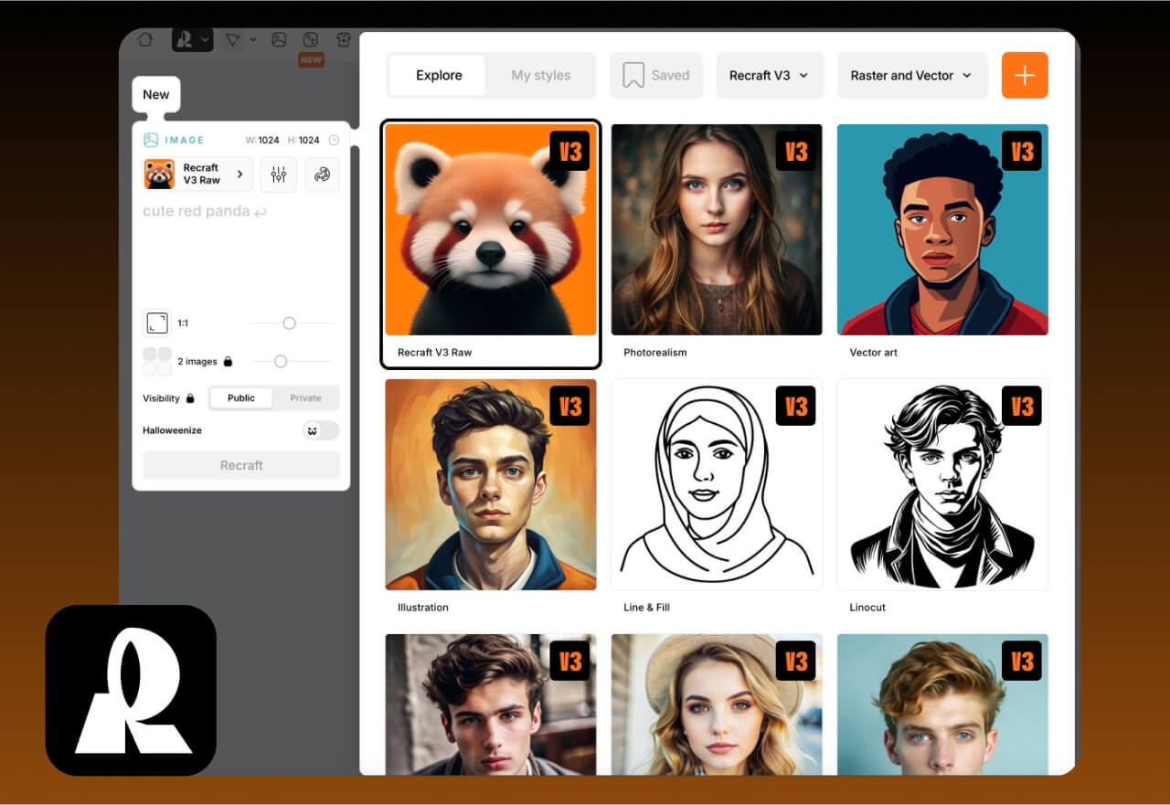The width and height of the screenshot is (1170, 805).
Task: Open the t-shirt mockup tool
Action: click(x=344, y=39)
